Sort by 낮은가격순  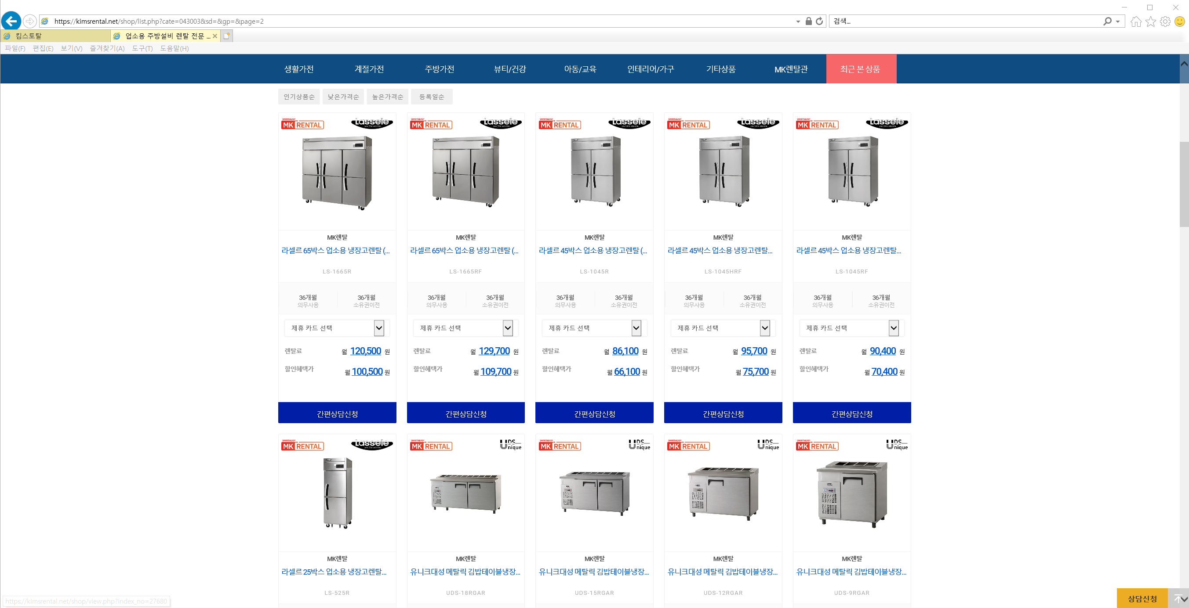tap(343, 97)
